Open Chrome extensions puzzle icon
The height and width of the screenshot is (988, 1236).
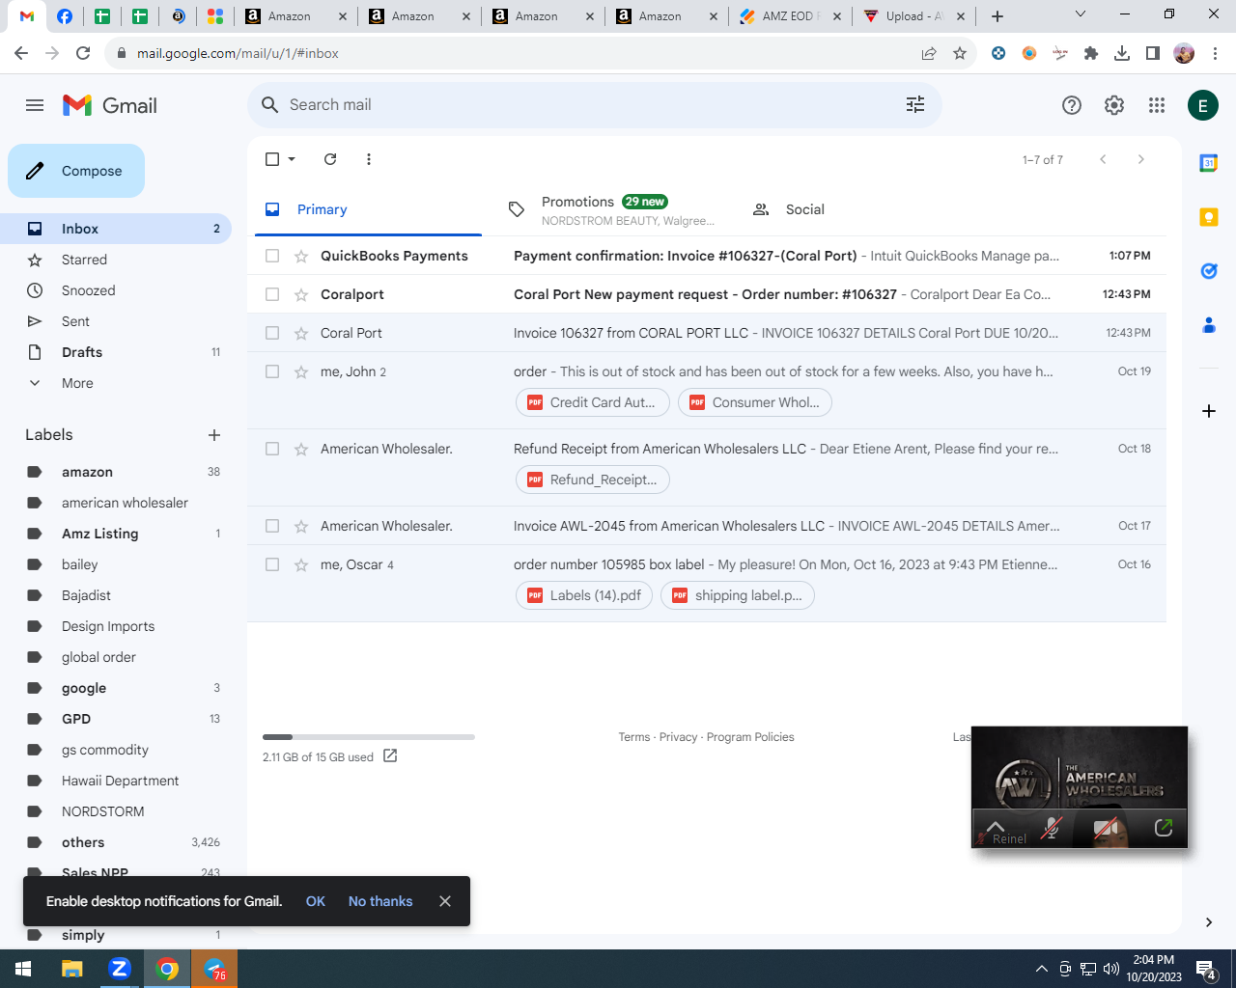click(x=1091, y=53)
